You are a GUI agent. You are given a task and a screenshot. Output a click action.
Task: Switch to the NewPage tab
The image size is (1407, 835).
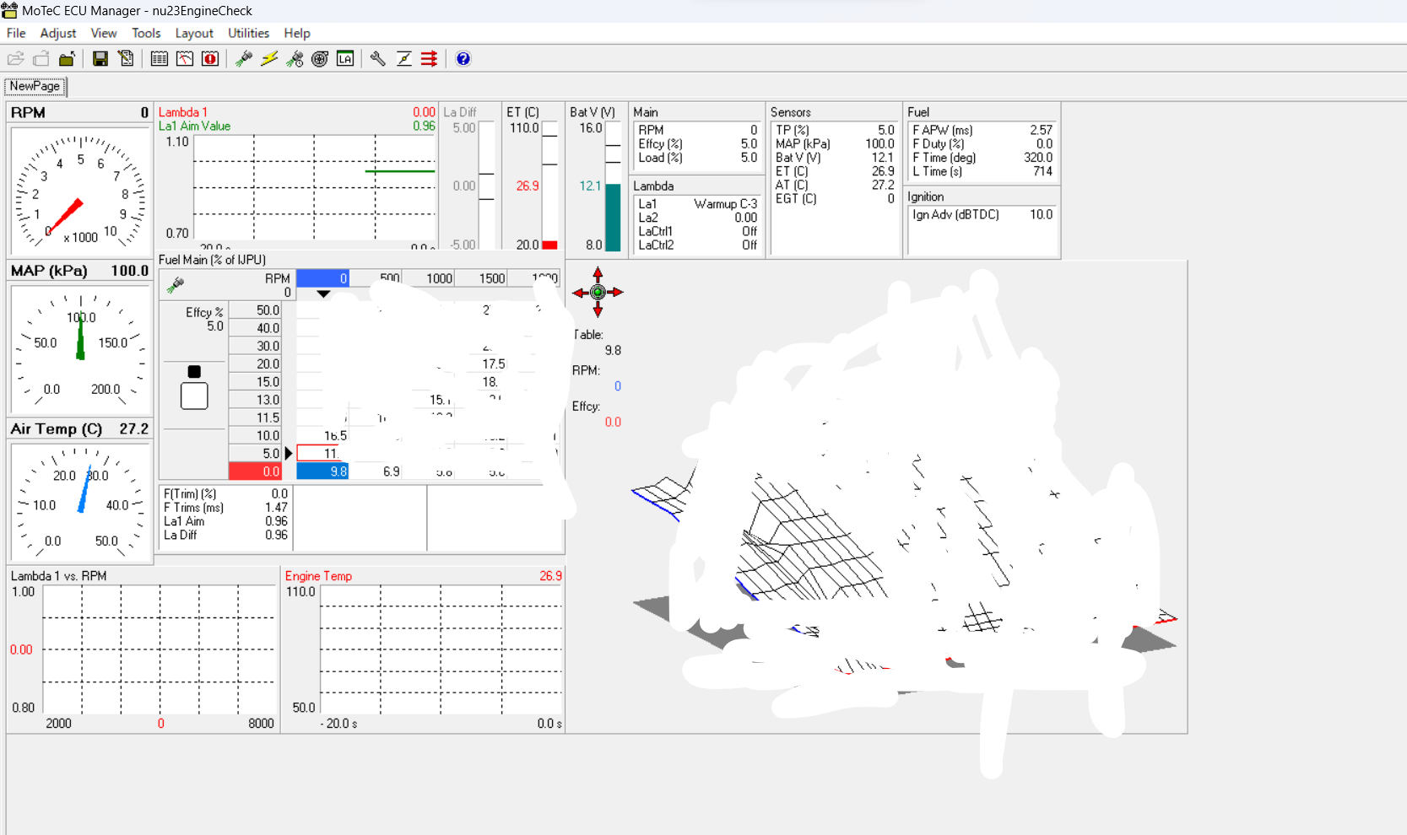pos(35,86)
